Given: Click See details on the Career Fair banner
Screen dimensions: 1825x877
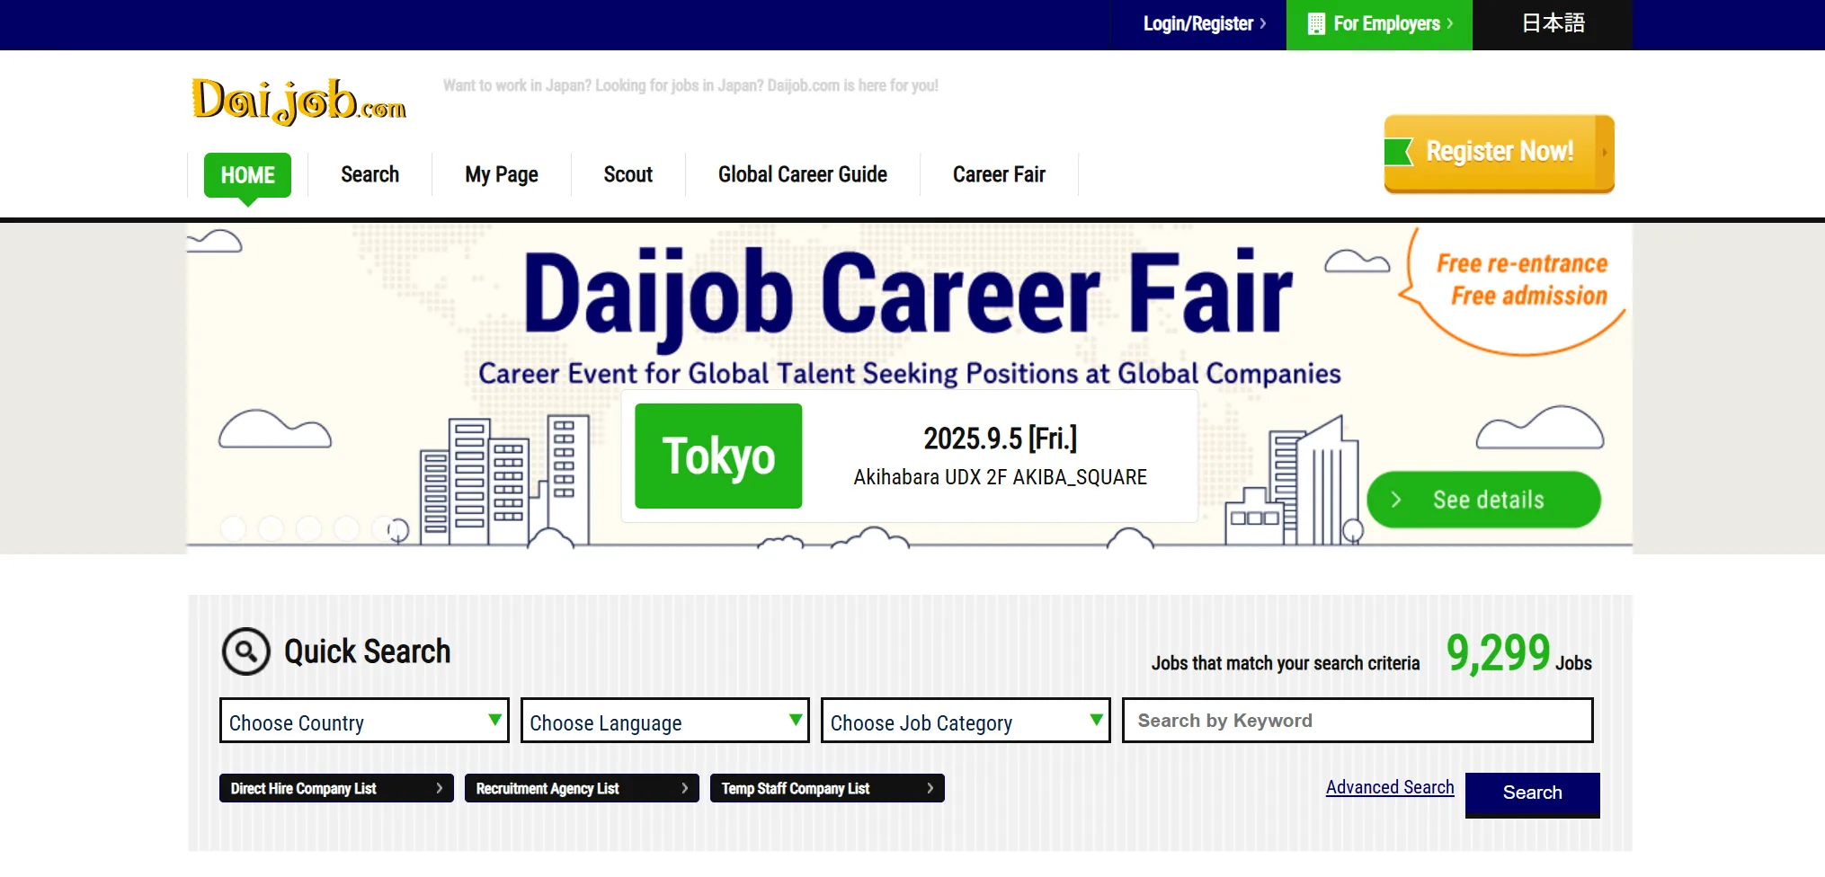Looking at the screenshot, I should (1483, 500).
